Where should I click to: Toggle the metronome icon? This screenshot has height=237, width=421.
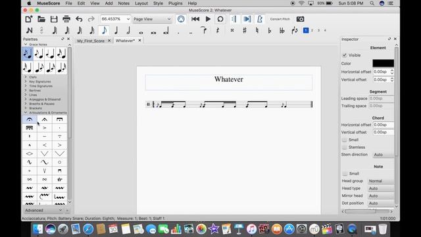260,19
